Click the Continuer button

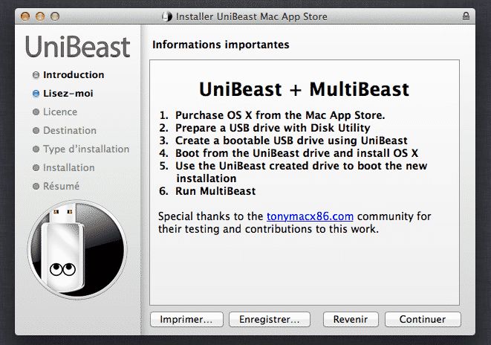pos(423,319)
